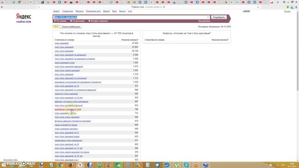The image size is (299, 168).
Task: Open the 'Все регионы' region selector
Action: [204, 21]
